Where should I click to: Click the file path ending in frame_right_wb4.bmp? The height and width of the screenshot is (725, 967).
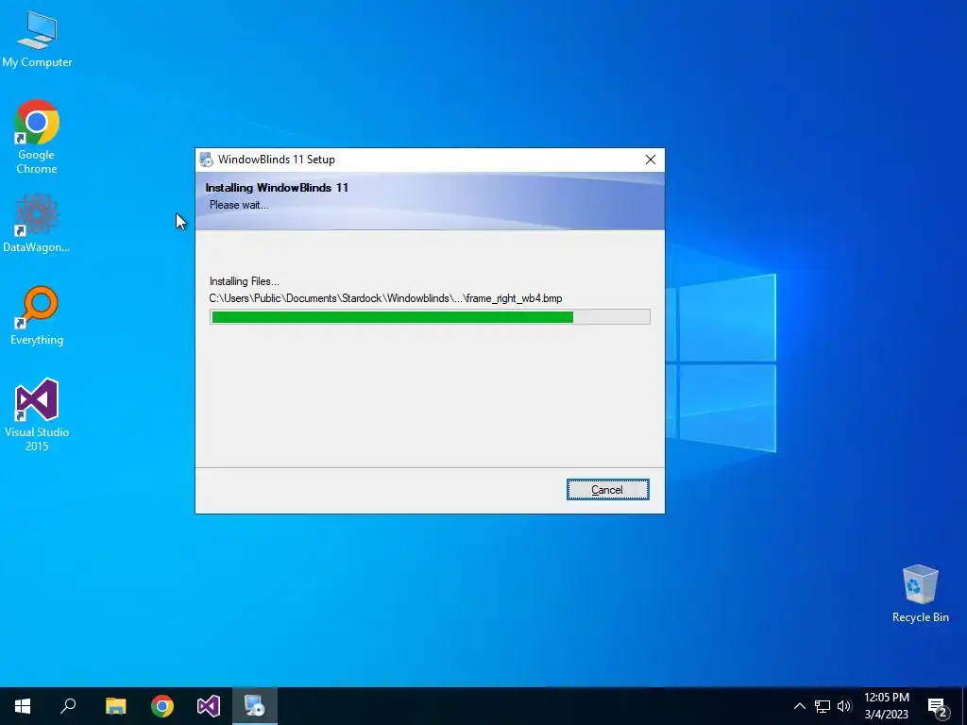click(385, 298)
